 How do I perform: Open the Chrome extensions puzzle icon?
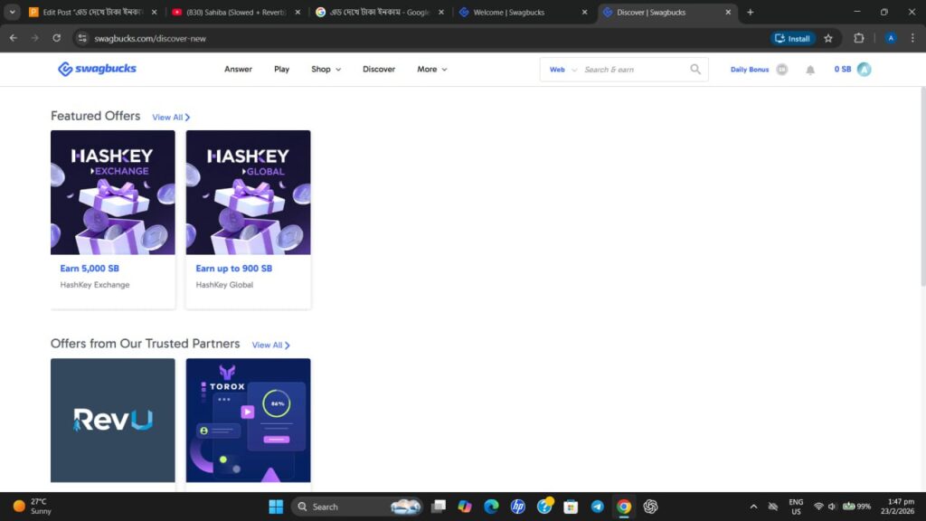click(859, 38)
